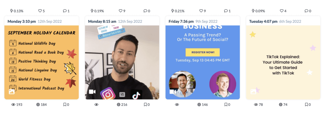Click the yellow Register Now button
The height and width of the screenshot is (114, 326).
[x=202, y=52]
